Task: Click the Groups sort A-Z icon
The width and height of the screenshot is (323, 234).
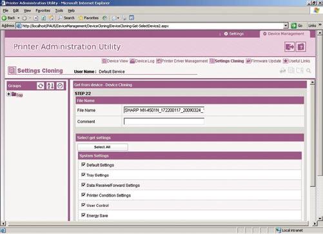Action: (50, 86)
